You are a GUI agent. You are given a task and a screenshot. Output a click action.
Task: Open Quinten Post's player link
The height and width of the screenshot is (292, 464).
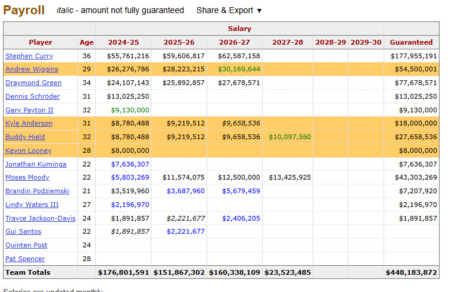click(26, 245)
